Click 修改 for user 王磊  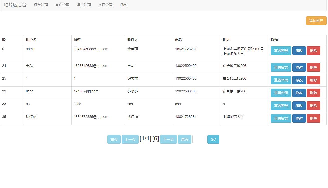299,67
